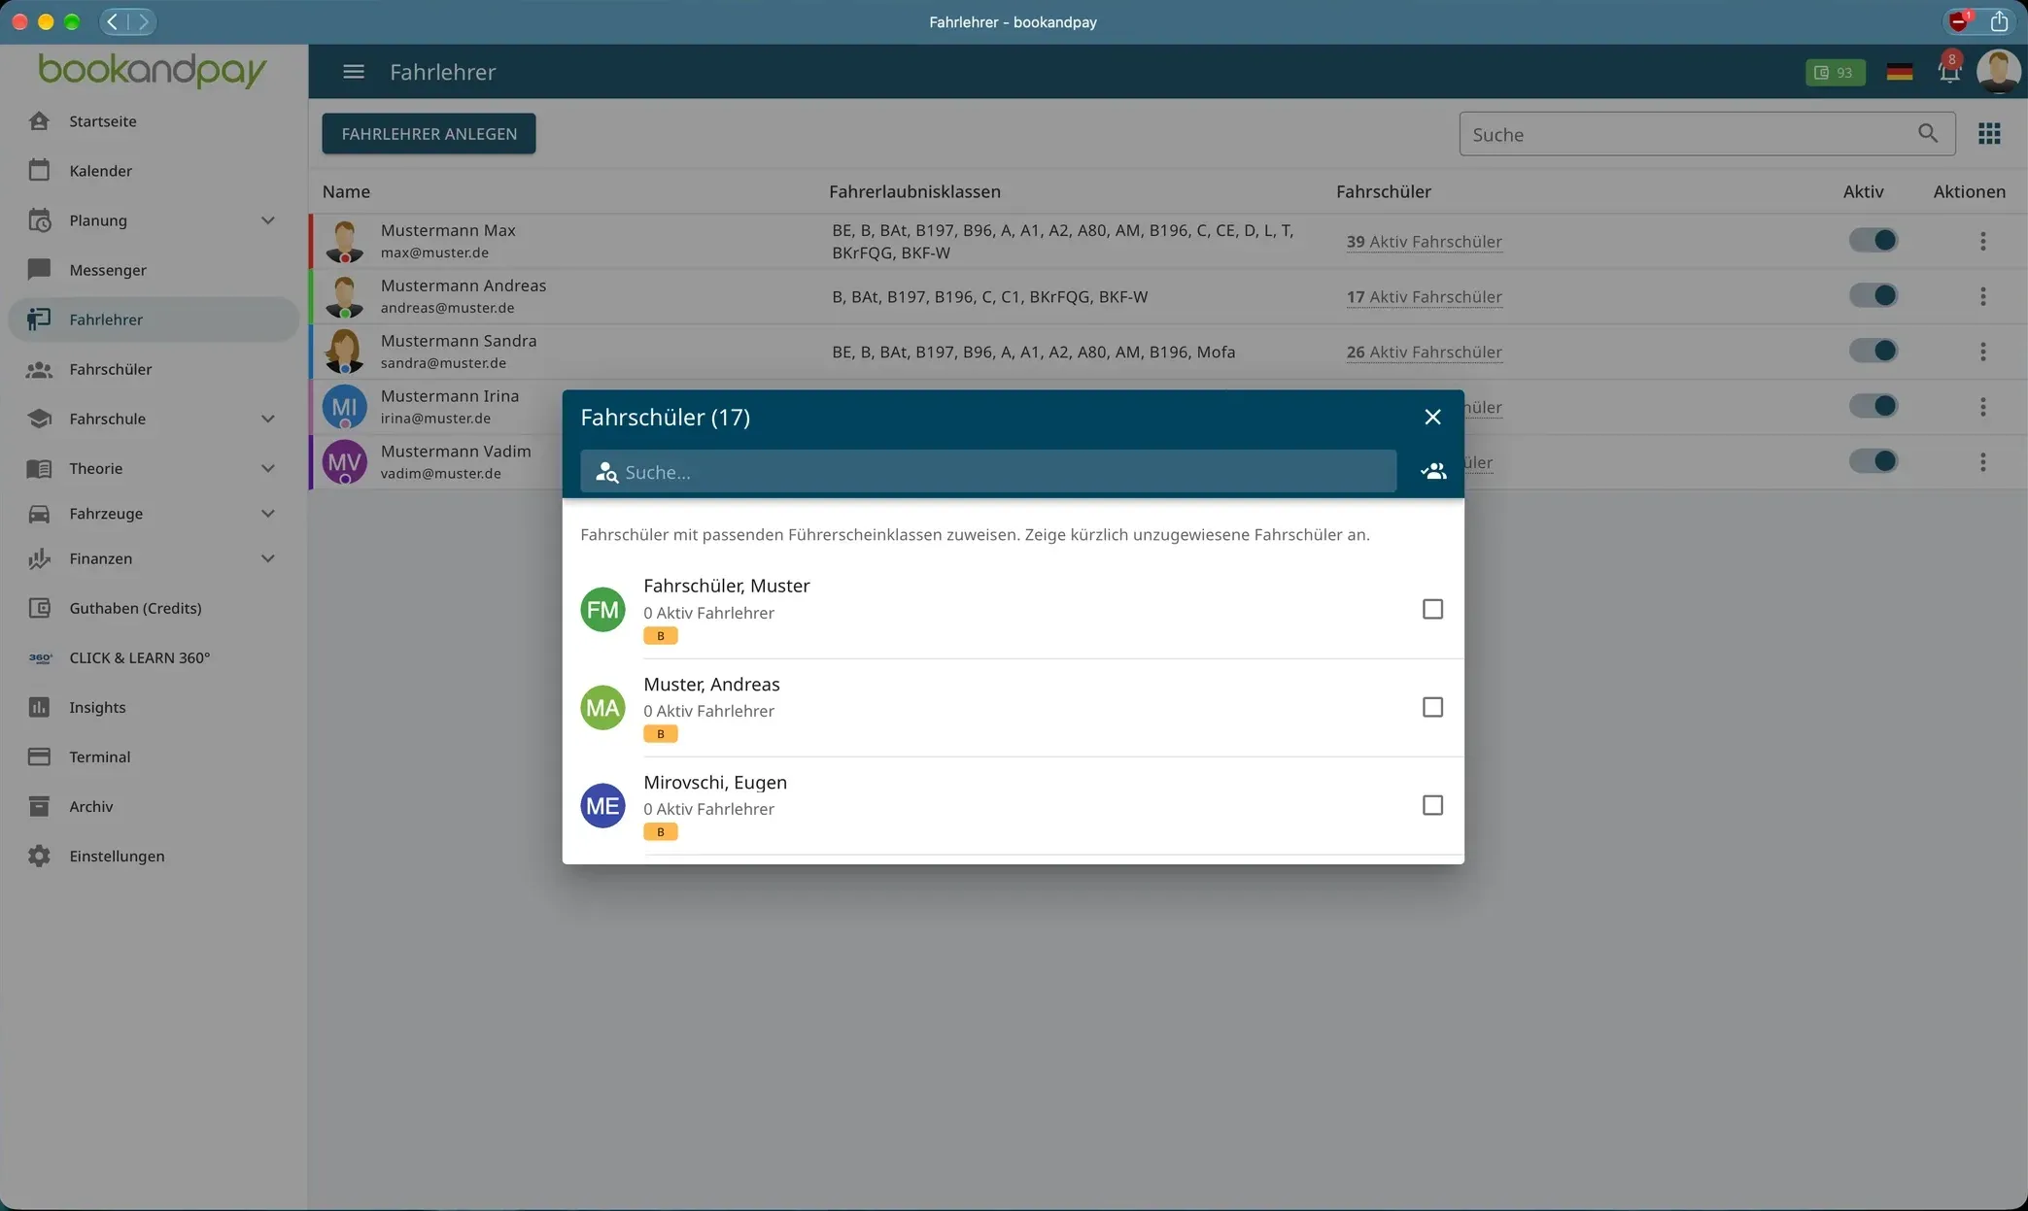Click the German flag language icon
2028x1211 pixels.
click(x=1899, y=72)
